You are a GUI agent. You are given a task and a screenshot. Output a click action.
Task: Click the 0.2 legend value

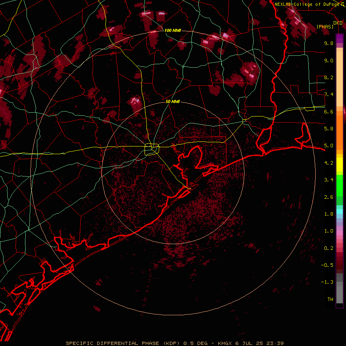[x=329, y=248]
